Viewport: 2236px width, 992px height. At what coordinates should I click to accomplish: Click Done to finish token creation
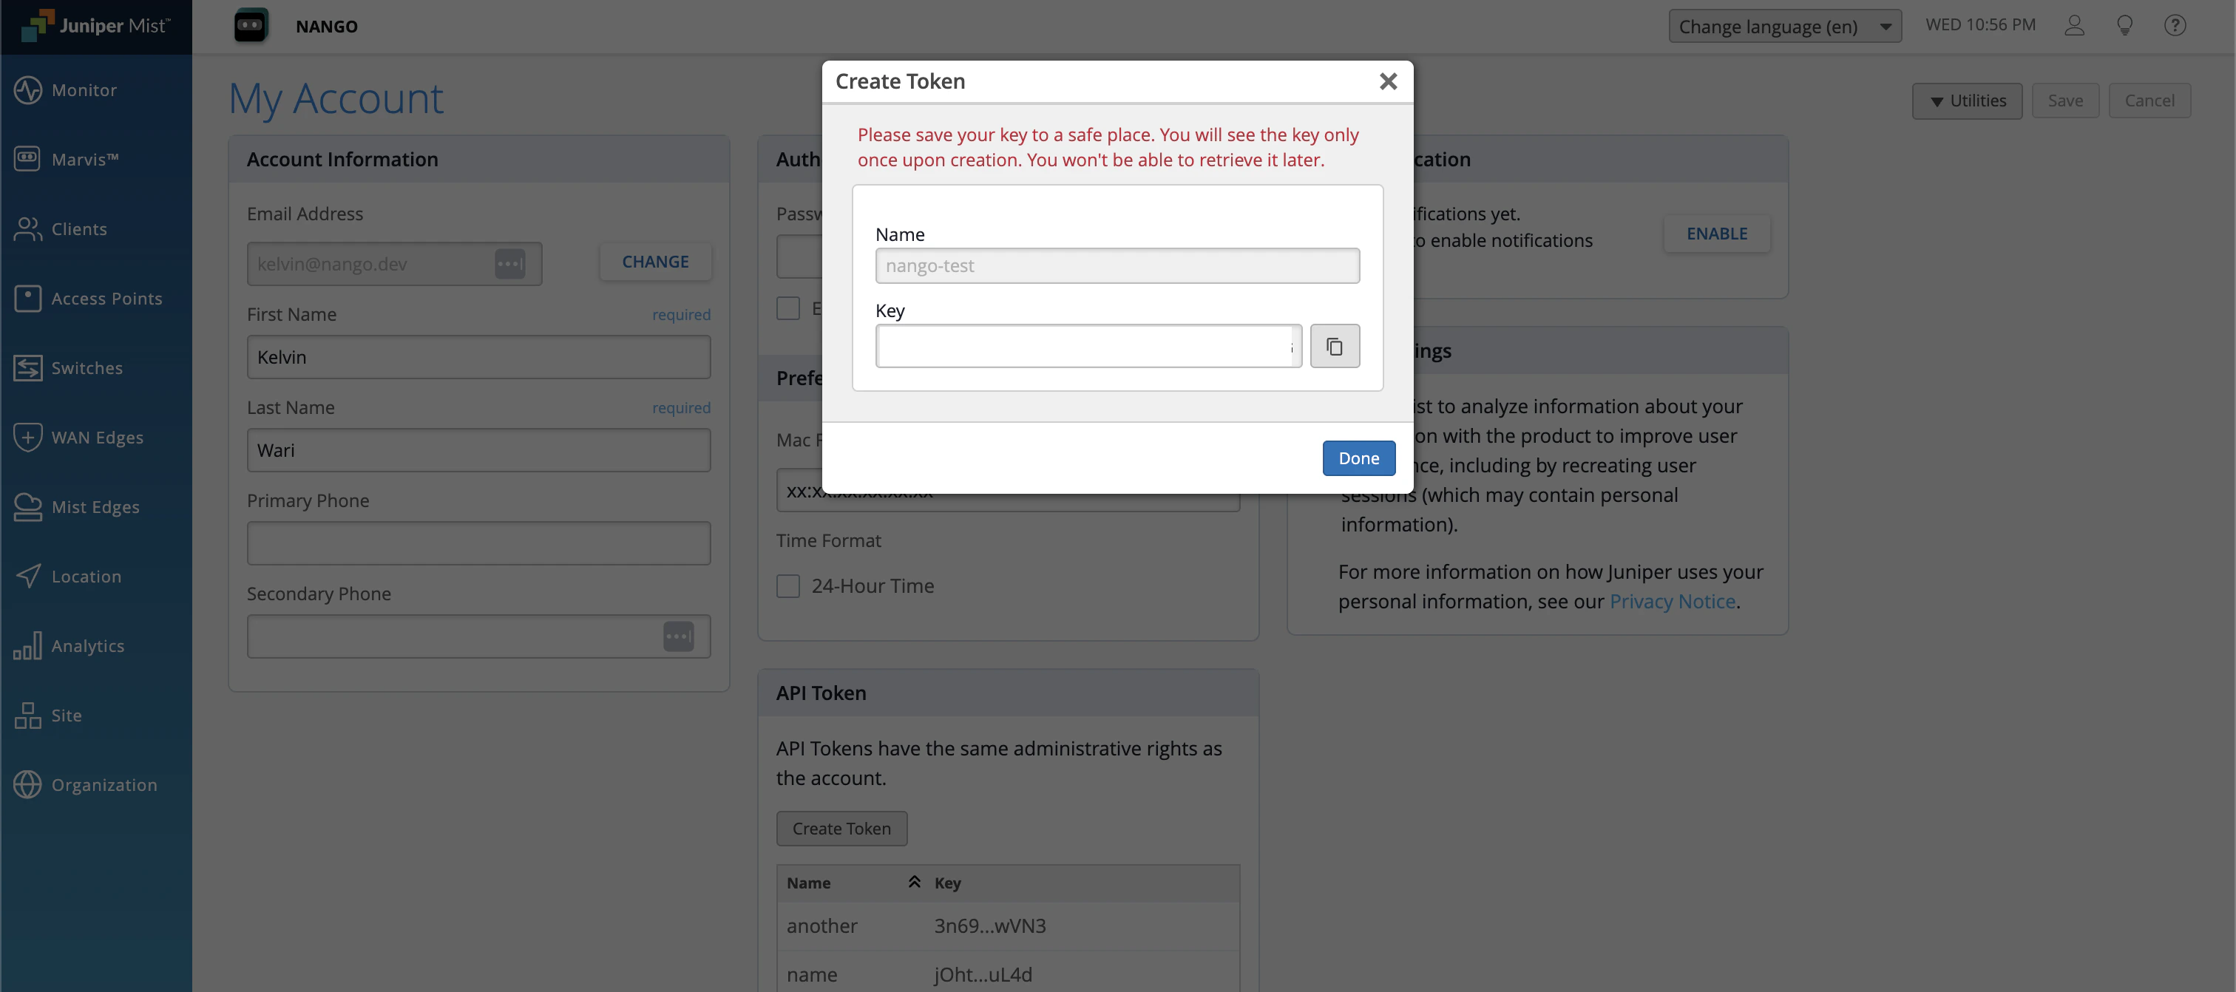click(1358, 458)
